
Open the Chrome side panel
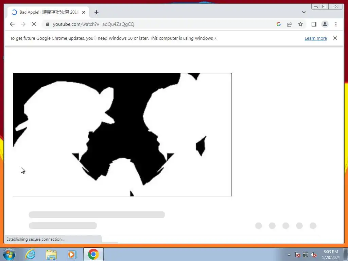[314, 24]
